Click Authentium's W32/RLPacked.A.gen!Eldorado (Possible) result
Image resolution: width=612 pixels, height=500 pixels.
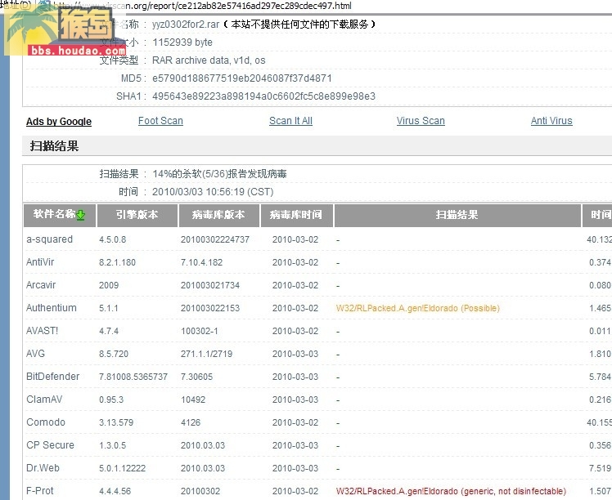(418, 308)
